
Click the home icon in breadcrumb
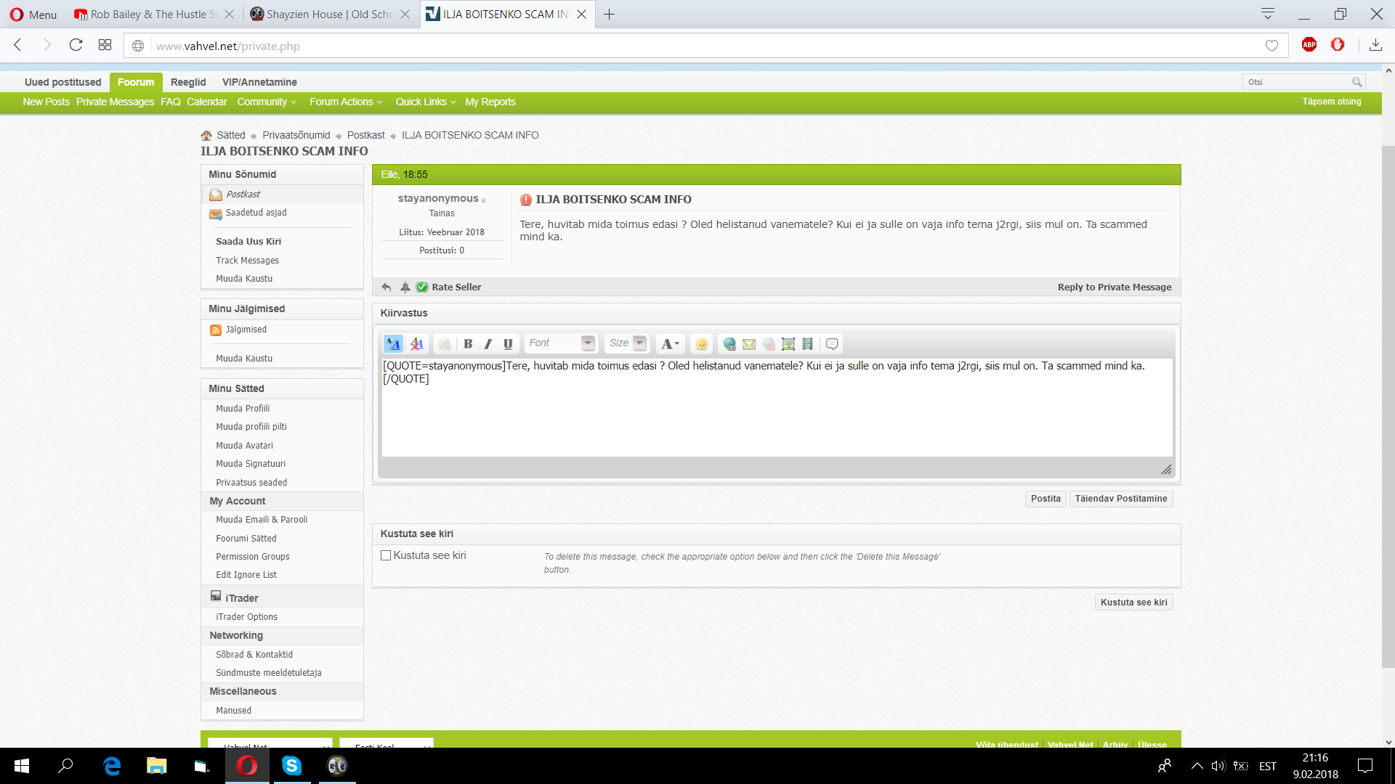(206, 135)
